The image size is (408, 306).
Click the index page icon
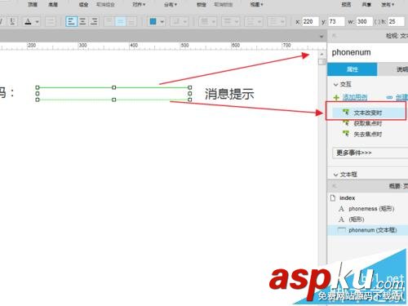(x=333, y=197)
